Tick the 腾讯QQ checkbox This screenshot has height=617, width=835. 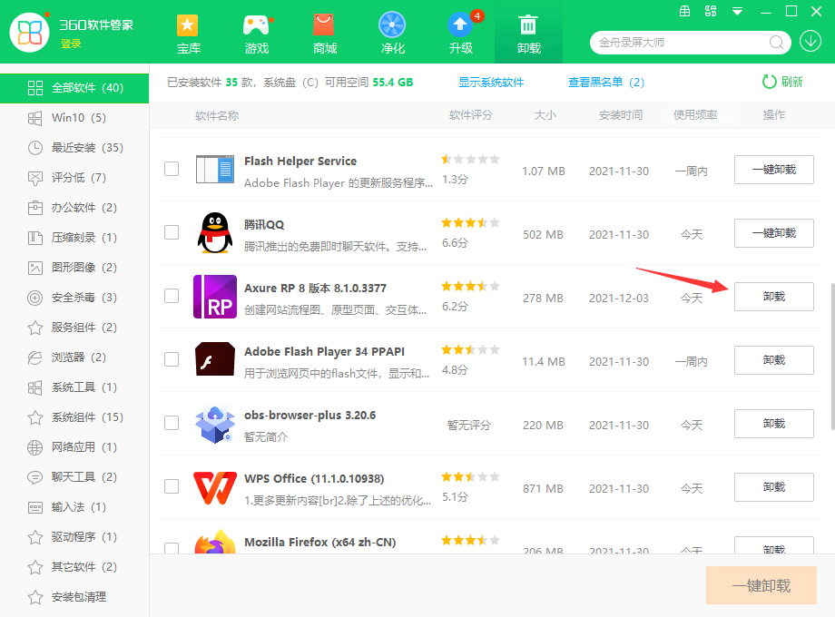coord(172,232)
